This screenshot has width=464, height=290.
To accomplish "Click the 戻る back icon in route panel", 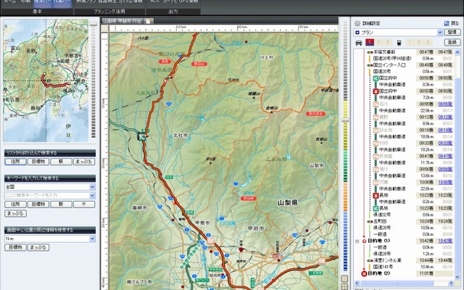I will point(447,23).
